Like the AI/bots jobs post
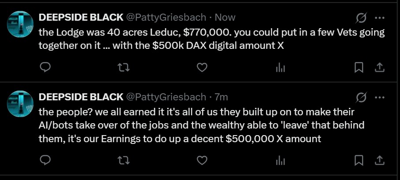Image resolution: width=400 pixels, height=180 pixels. 202,160
